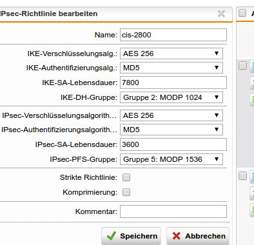Cancel editing with Abbrechen
The height and width of the screenshot is (245, 254).
(x=198, y=236)
